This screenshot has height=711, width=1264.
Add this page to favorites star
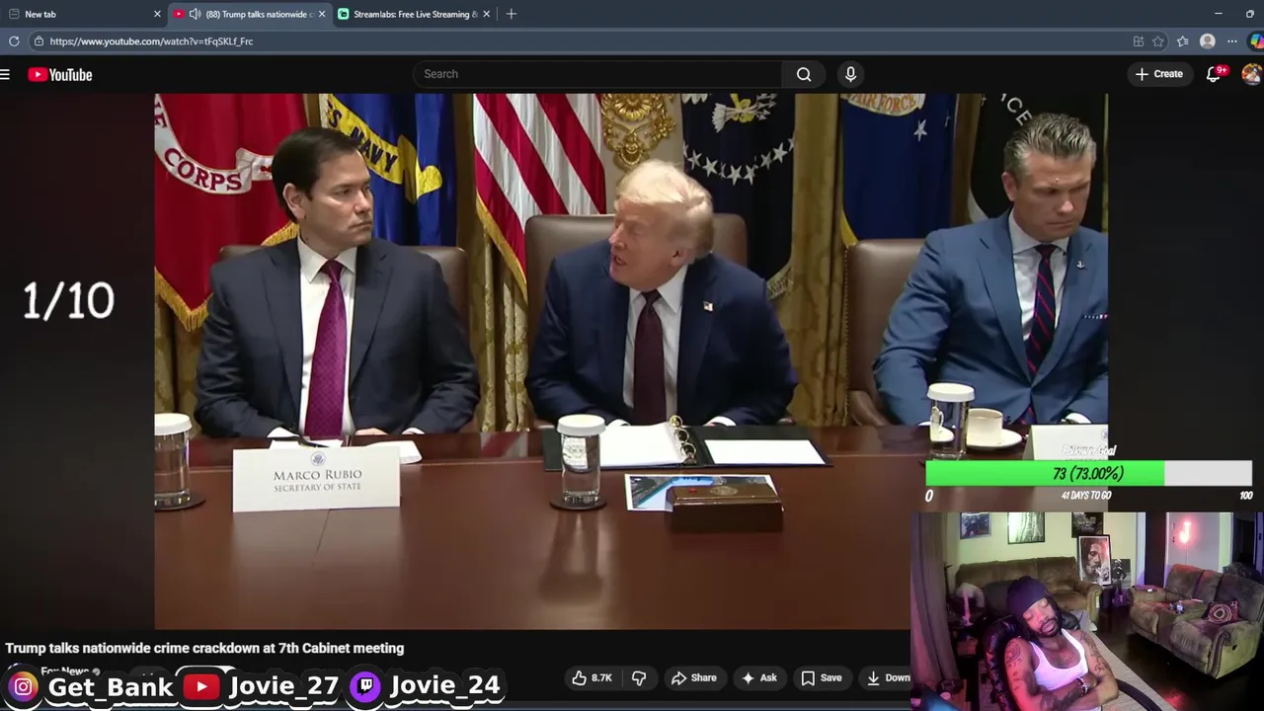[x=1158, y=41]
